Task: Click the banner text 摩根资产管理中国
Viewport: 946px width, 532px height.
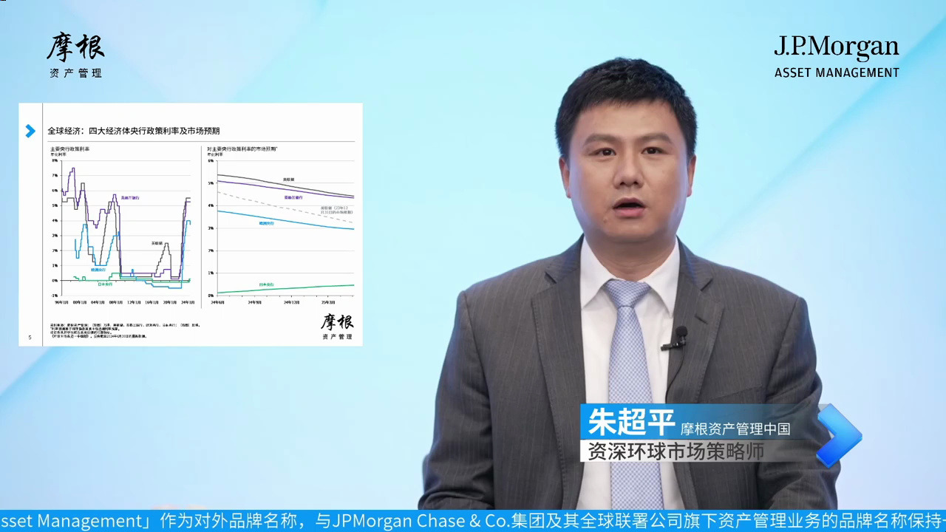Action: pos(735,429)
